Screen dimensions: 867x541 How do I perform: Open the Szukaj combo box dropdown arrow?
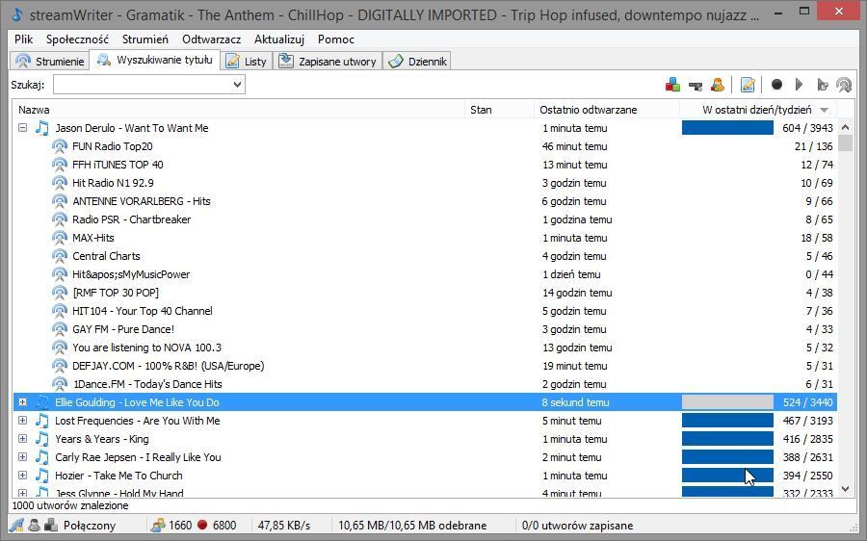pyautogui.click(x=237, y=85)
